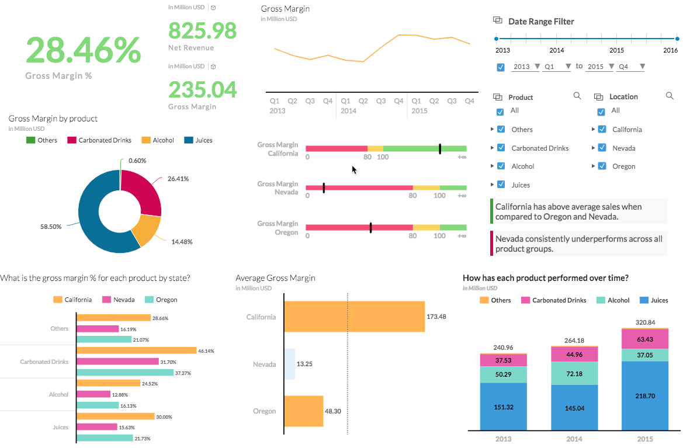Screen dimensions: 690x448
Task: Select the 58.50% Juices donut slice
Action: click(x=92, y=222)
